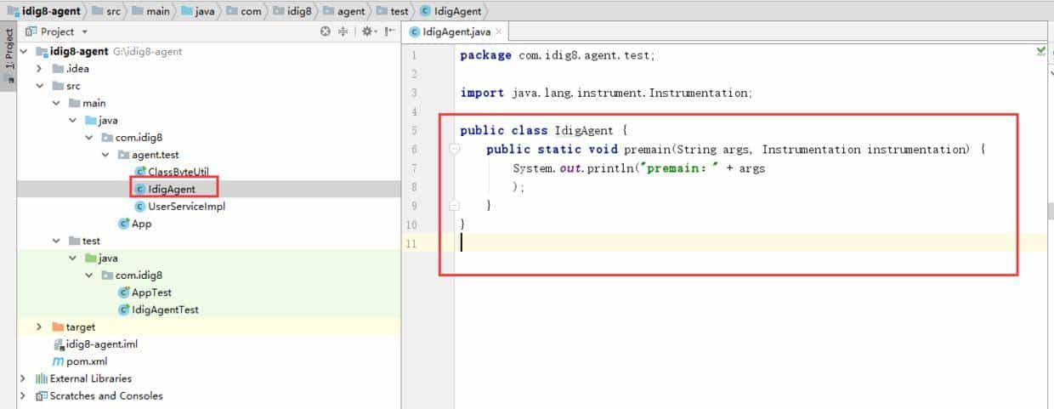Viewport: 1054px width, 409px height.
Task: Expand External Libraries node
Action: click(24, 378)
